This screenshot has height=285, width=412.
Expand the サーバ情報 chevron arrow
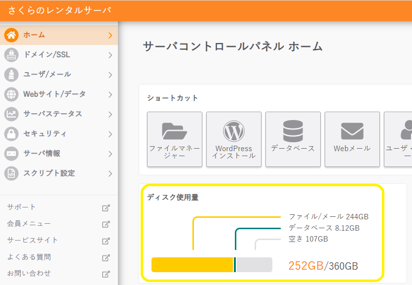click(x=111, y=154)
